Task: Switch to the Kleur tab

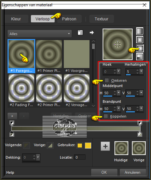Action: (16, 19)
